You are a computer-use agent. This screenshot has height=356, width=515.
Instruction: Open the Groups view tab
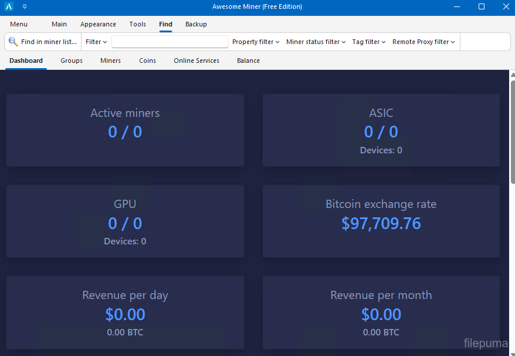coord(72,61)
